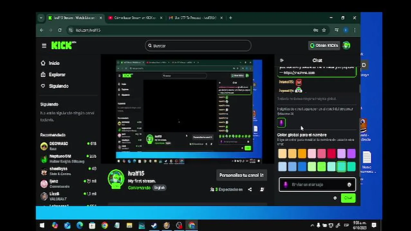Click the icon right of share
The image size is (411, 231).
point(262,190)
